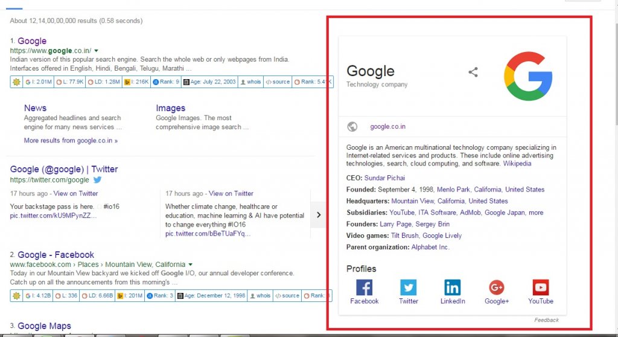Expand dropdown arrow next to google.co.in URL
Screen dimensions: 618x337
click(96, 51)
